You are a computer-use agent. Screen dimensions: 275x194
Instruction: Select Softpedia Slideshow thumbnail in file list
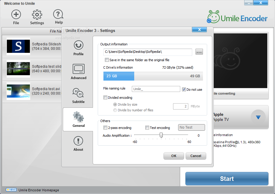coord(19,46)
